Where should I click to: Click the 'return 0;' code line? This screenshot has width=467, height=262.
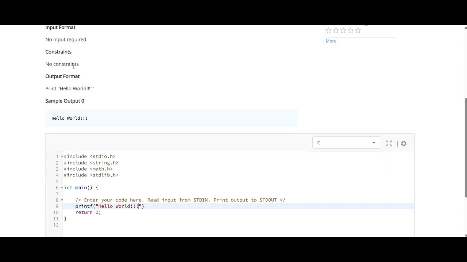[88, 213]
